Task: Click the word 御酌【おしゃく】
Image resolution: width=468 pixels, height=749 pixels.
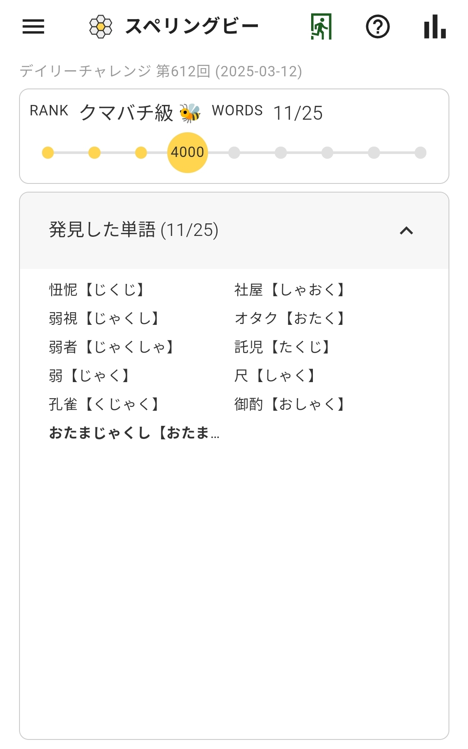Action: [290, 404]
